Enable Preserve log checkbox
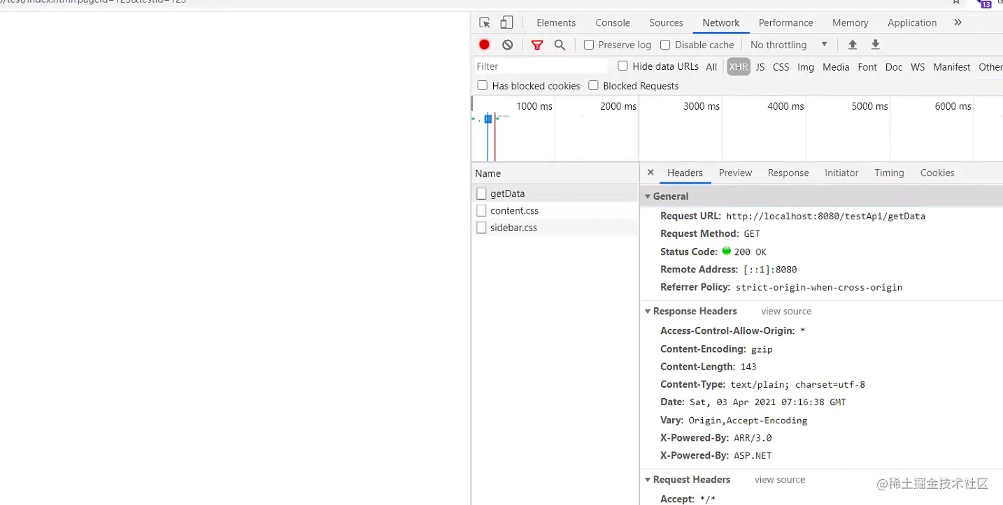 (589, 45)
